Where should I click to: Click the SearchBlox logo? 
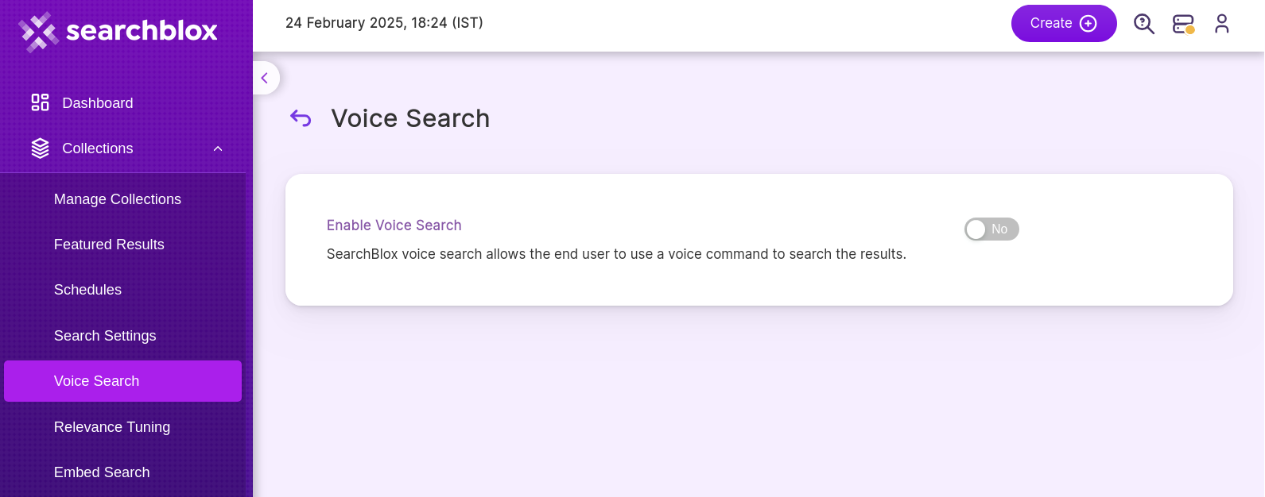pos(118,32)
